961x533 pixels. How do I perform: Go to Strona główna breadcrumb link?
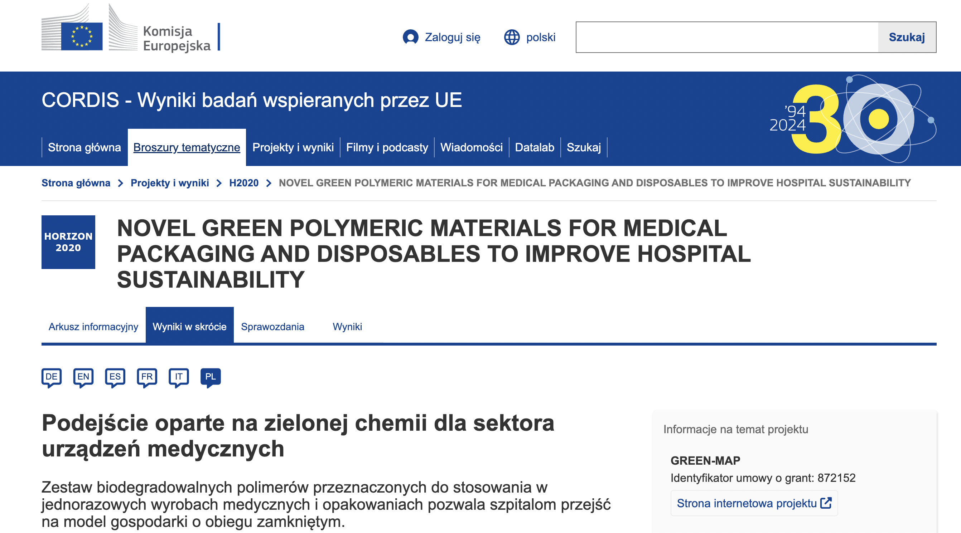76,183
